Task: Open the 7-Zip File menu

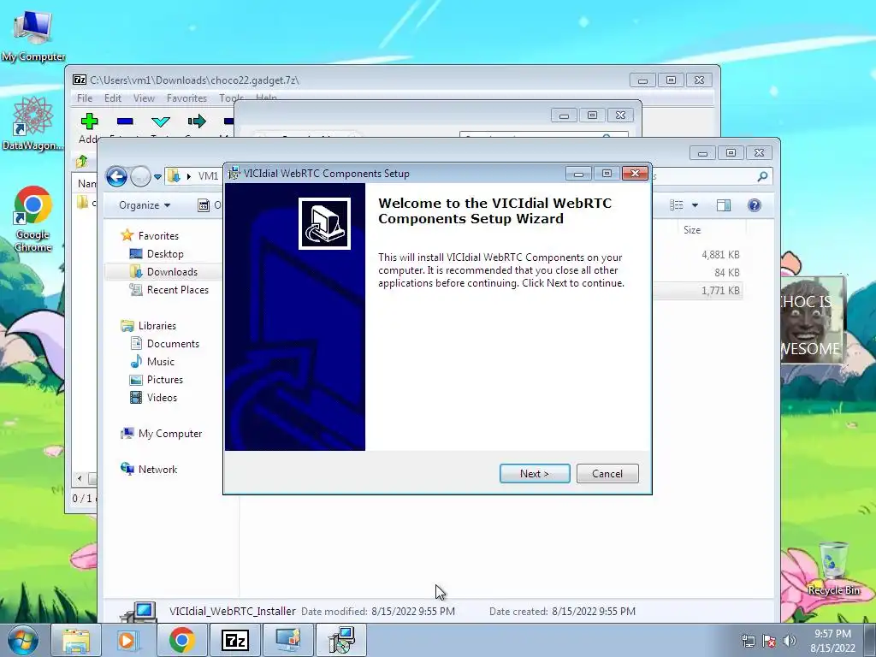Action: pyautogui.click(x=85, y=98)
